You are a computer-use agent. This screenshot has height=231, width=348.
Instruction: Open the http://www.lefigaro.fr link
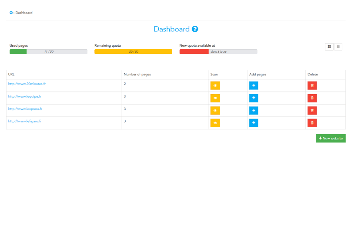pos(25,121)
